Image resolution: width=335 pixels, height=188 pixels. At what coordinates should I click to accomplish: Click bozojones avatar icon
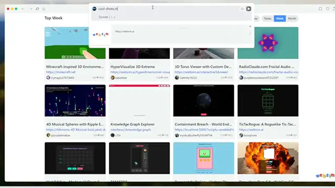[x=241, y=135]
